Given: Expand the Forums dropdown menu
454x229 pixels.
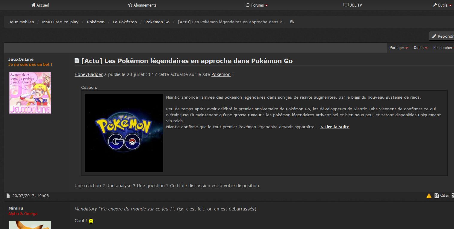Looking at the screenshot, I should pyautogui.click(x=257, y=5).
